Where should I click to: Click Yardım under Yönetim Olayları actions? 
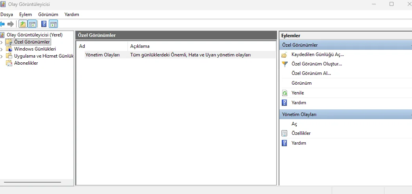point(299,143)
